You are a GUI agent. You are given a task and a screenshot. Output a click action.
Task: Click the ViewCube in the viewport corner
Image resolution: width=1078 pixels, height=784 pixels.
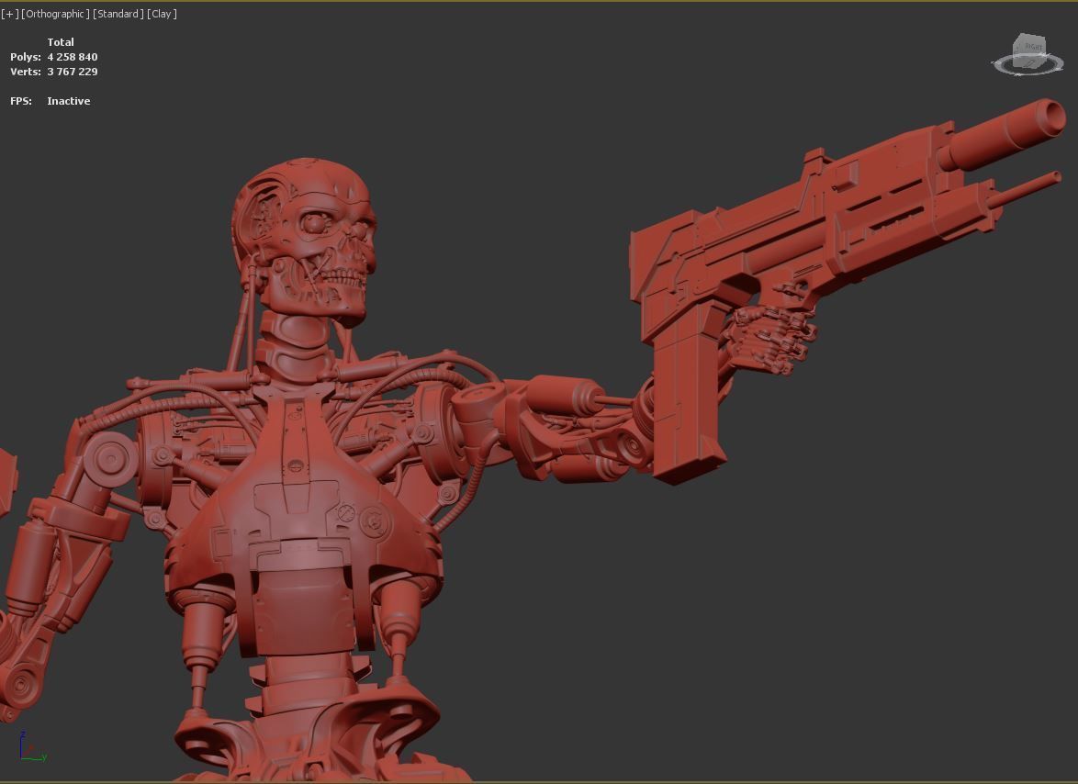point(1029,50)
